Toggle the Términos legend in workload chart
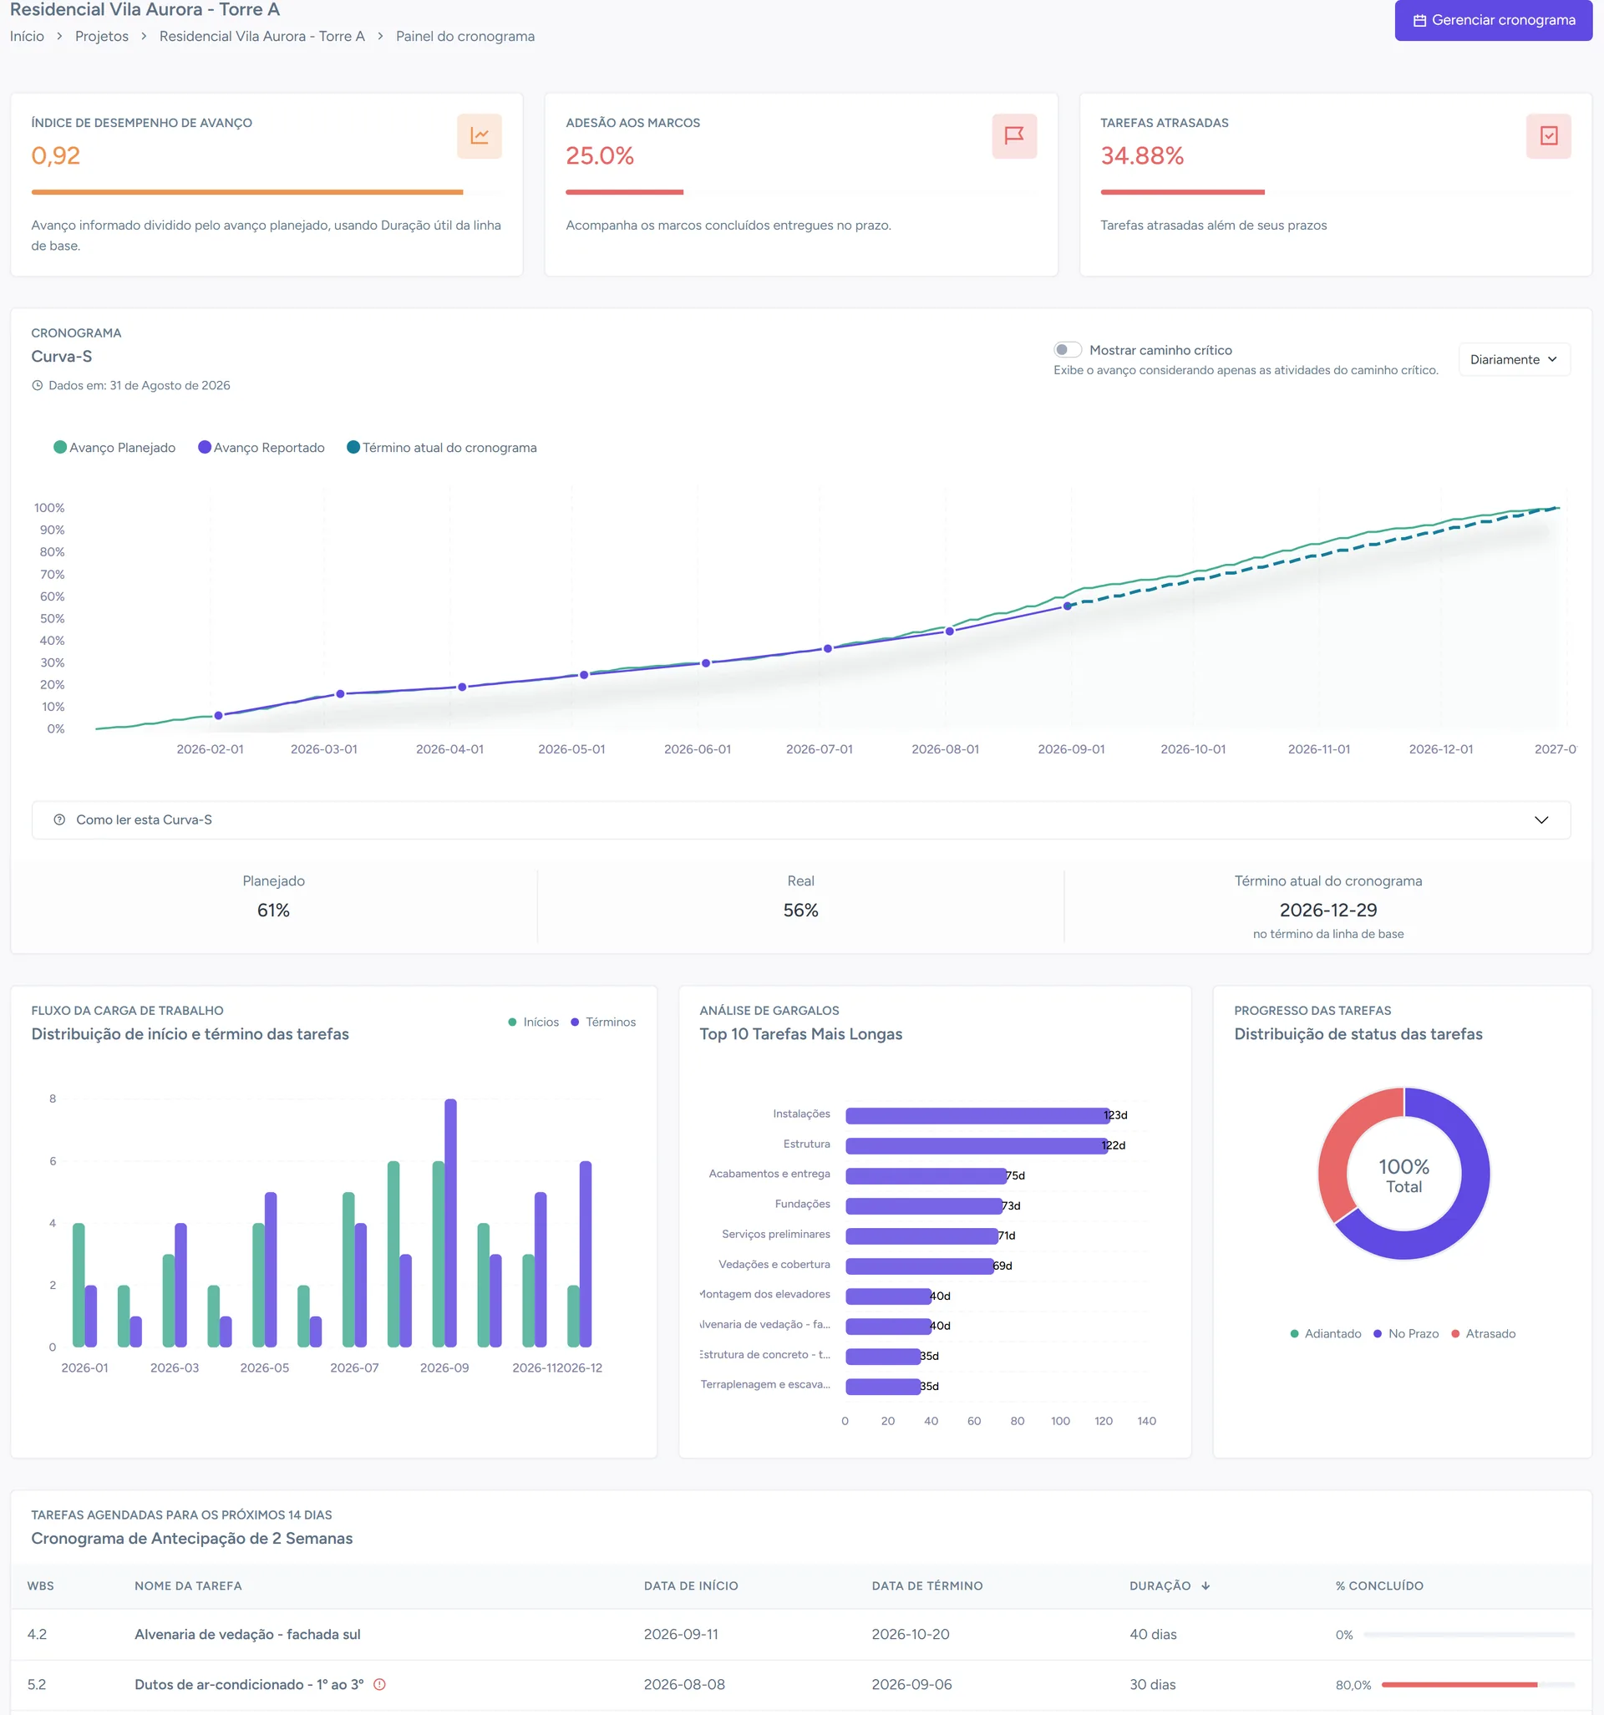 [602, 1022]
